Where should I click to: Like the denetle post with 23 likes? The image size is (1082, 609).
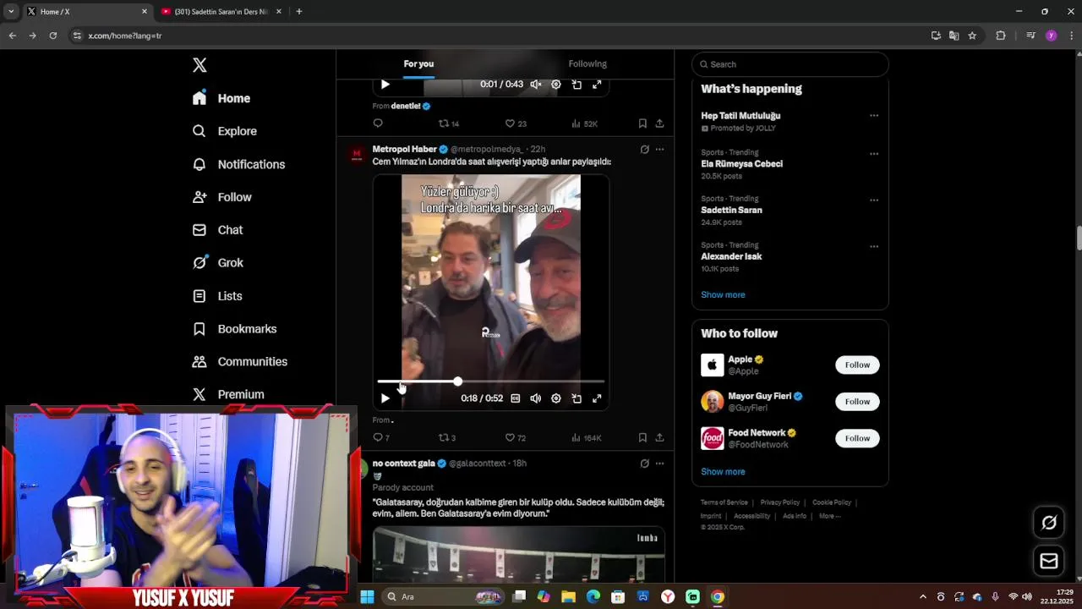(x=515, y=123)
